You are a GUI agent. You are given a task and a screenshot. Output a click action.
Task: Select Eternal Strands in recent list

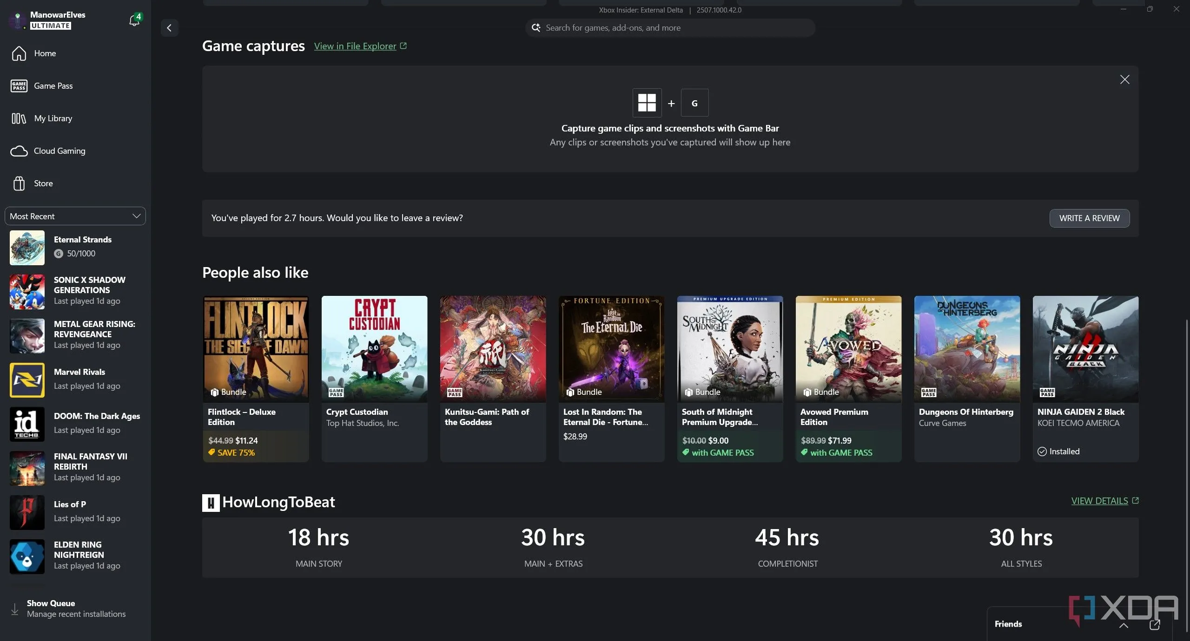coord(75,248)
